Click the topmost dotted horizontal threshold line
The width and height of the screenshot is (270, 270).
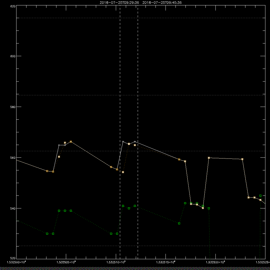coord(141,18)
